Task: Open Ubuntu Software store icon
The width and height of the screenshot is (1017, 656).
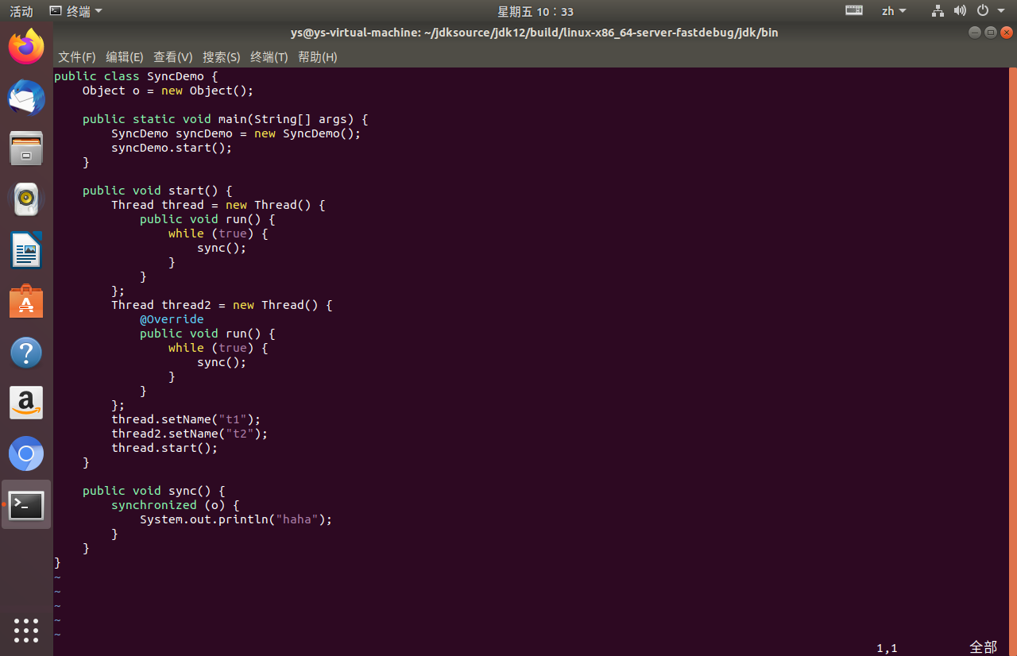Action: coord(26,301)
